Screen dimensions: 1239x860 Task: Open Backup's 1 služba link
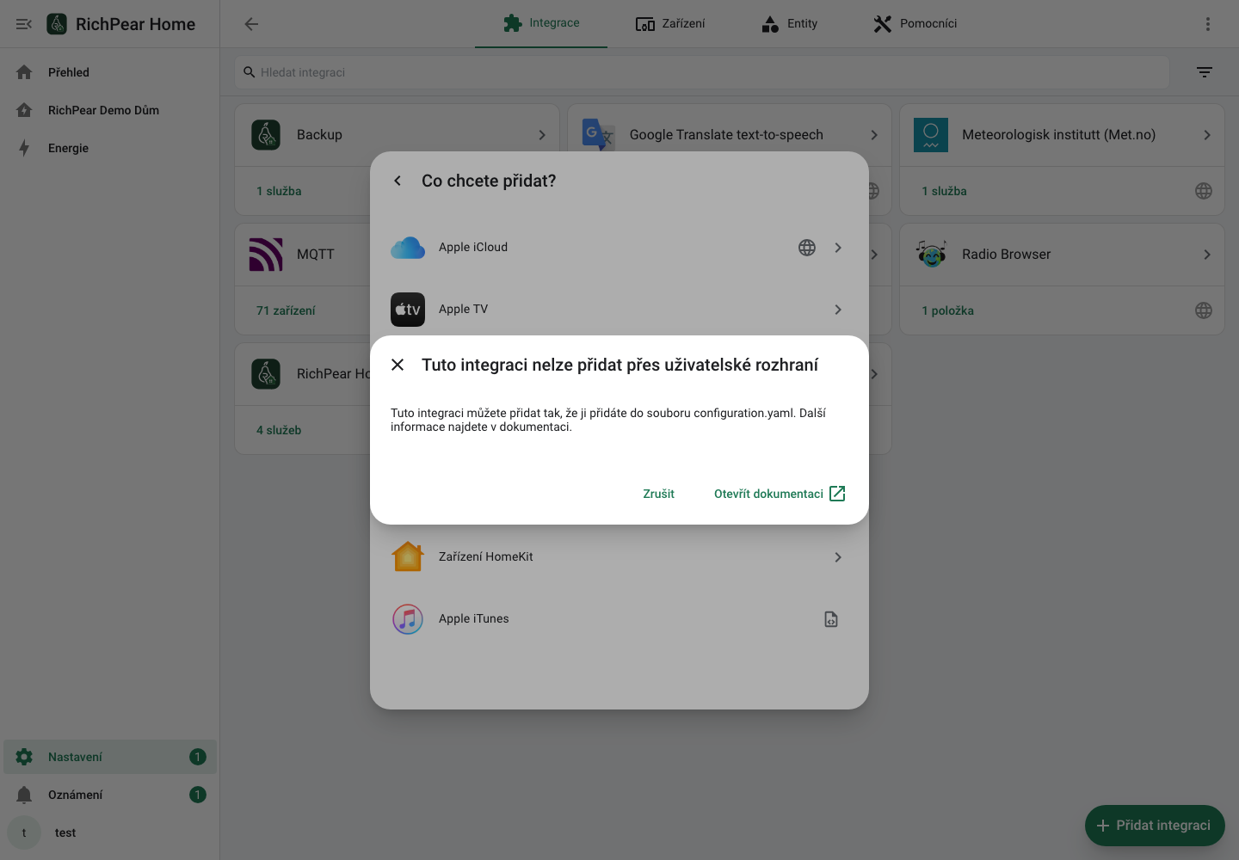click(279, 191)
